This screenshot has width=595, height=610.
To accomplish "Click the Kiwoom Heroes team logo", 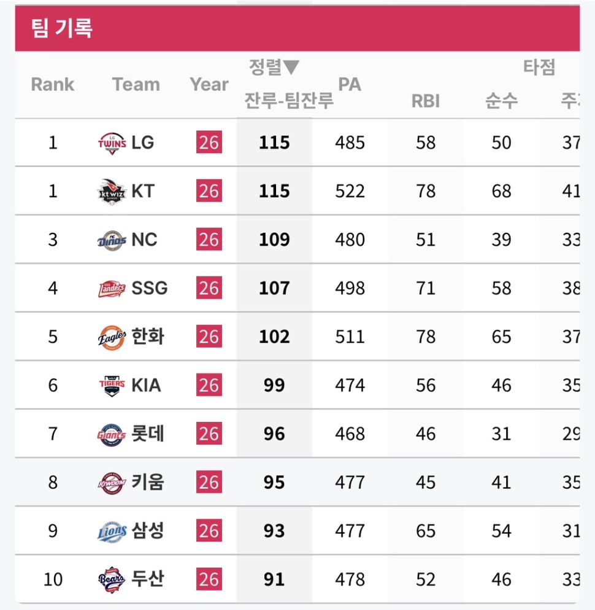I will (112, 483).
